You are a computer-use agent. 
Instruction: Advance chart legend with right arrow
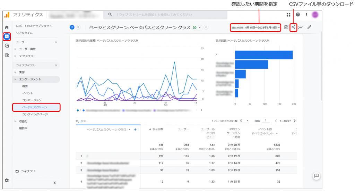201,110
